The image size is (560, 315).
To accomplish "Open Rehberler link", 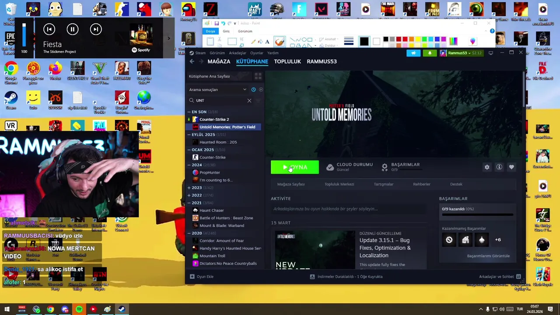I will [422, 184].
